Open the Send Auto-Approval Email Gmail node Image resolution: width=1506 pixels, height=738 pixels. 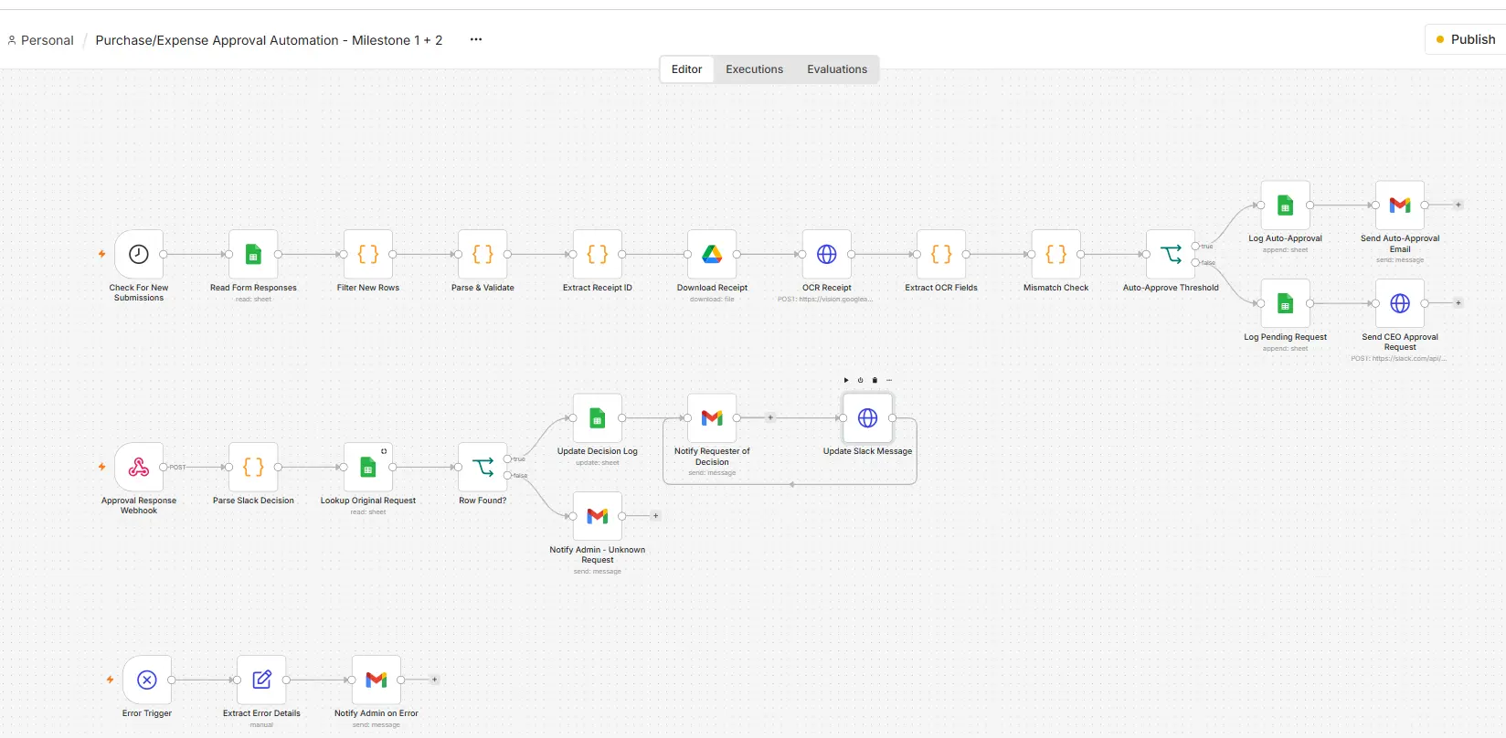1400,205
